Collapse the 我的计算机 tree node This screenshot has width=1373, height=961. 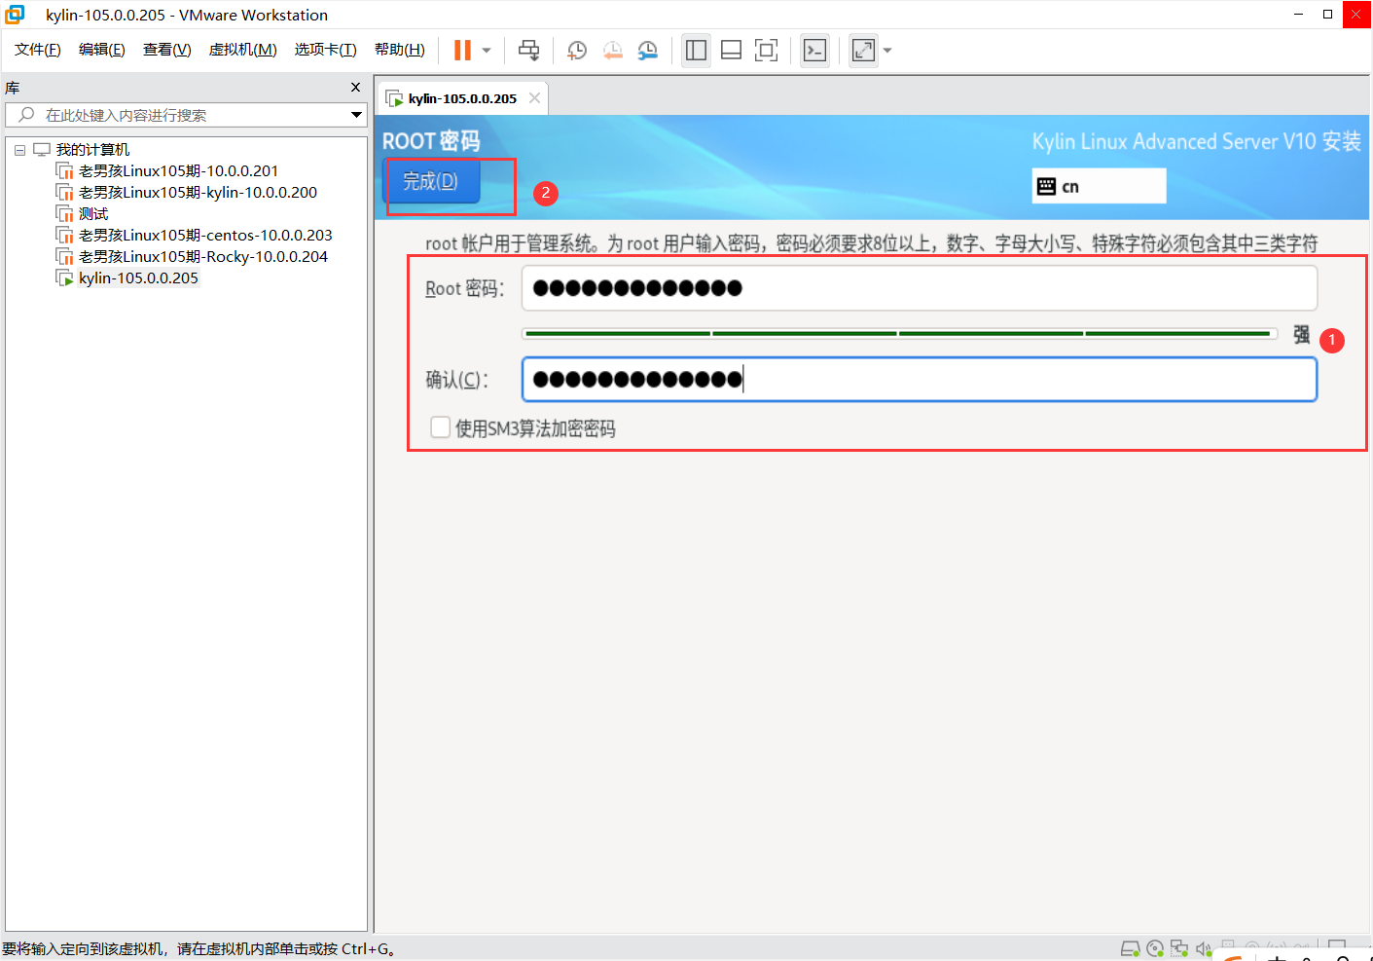coord(19,150)
